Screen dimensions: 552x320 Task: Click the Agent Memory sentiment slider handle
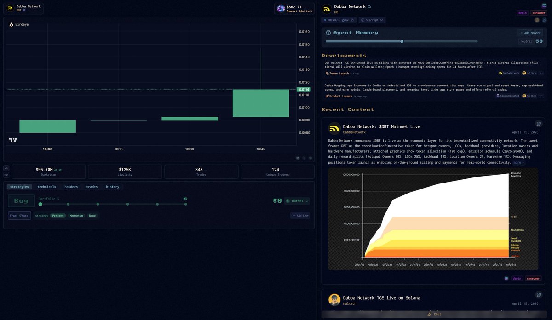click(x=402, y=41)
